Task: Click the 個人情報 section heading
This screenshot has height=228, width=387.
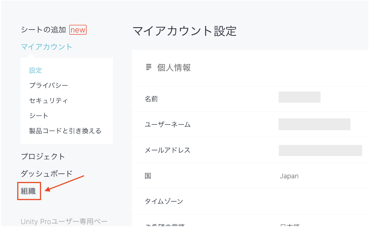Action: tap(174, 68)
